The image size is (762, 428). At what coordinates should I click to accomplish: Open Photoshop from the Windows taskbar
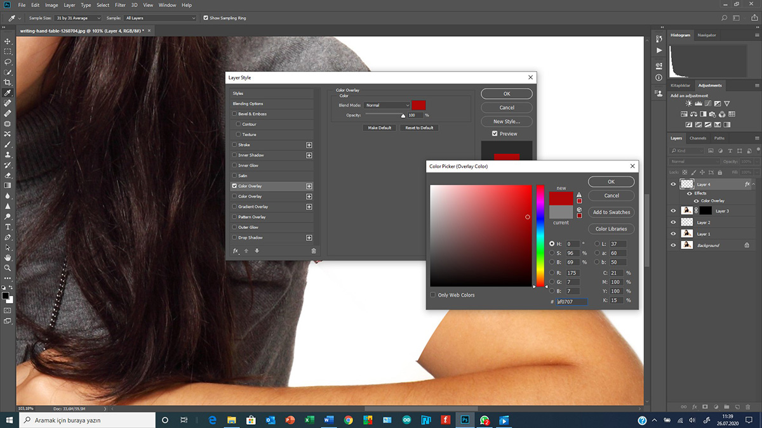(465, 420)
